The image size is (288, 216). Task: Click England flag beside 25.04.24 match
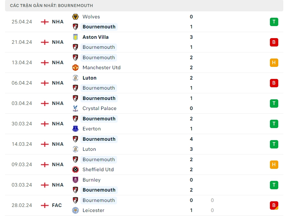pyautogui.click(x=45, y=22)
